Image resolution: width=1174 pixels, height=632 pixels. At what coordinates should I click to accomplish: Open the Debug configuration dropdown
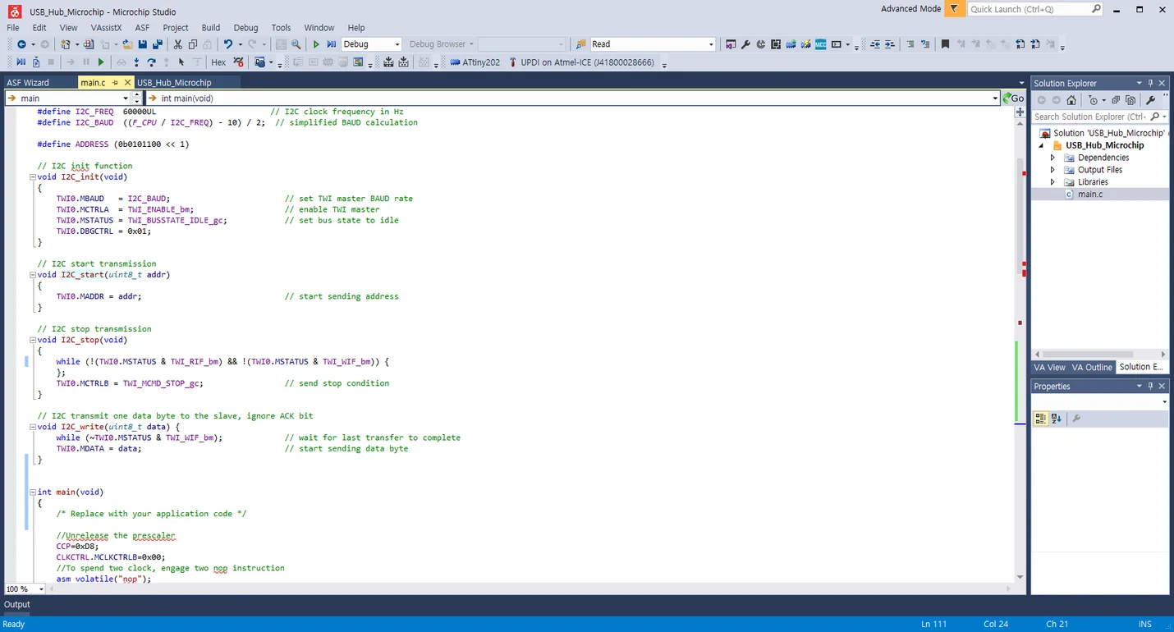click(397, 44)
